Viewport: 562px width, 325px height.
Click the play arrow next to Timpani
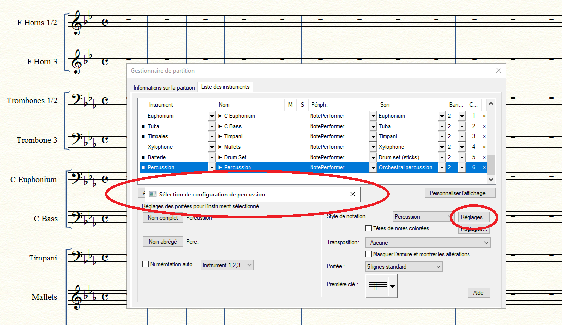pyautogui.click(x=220, y=137)
